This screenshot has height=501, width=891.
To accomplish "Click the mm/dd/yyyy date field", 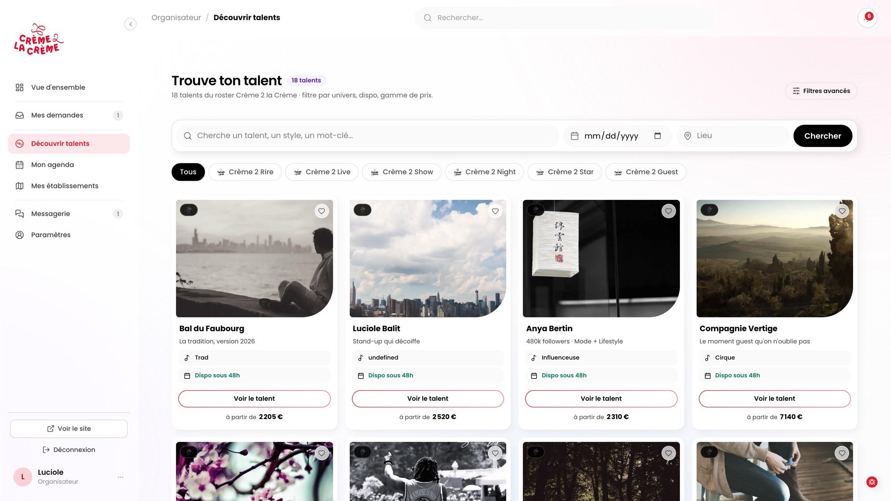I will point(617,136).
